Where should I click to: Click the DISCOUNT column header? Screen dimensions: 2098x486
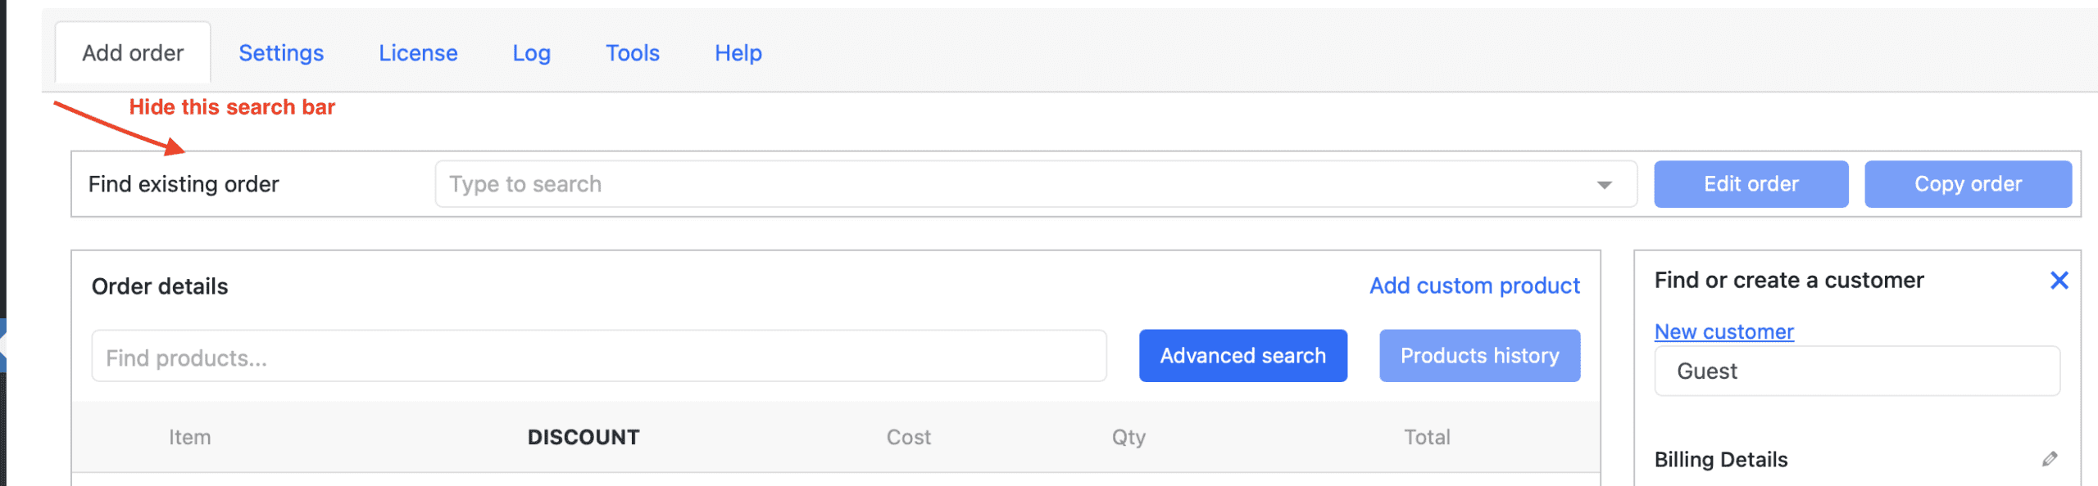tap(583, 436)
